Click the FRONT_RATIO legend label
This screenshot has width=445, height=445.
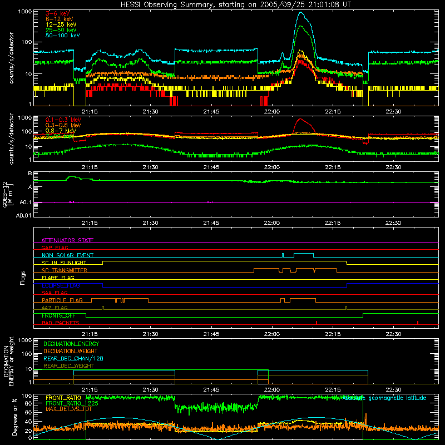click(63, 398)
